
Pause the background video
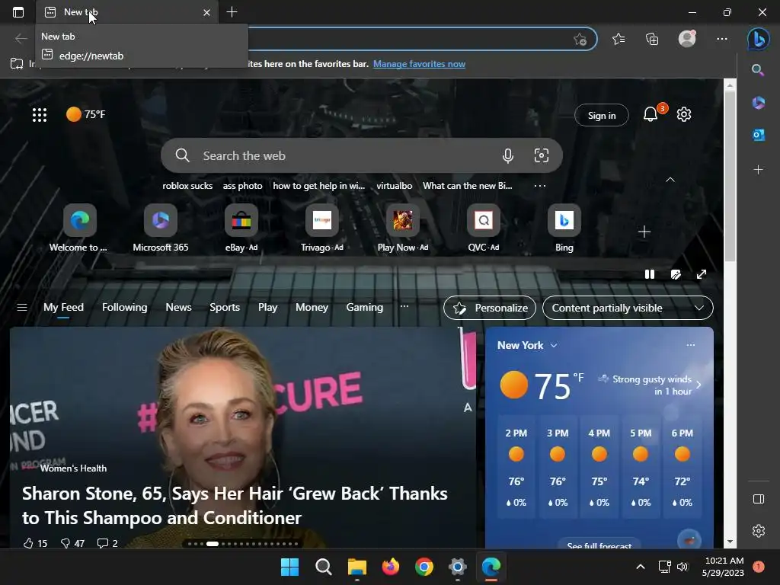[x=650, y=274]
